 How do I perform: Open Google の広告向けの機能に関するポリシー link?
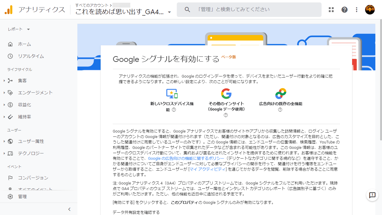point(186,158)
